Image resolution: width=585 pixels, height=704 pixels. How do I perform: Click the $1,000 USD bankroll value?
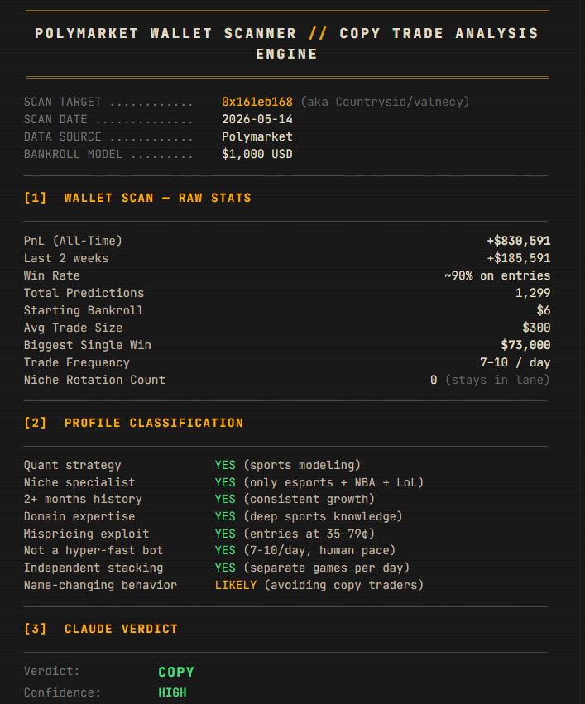tap(257, 154)
